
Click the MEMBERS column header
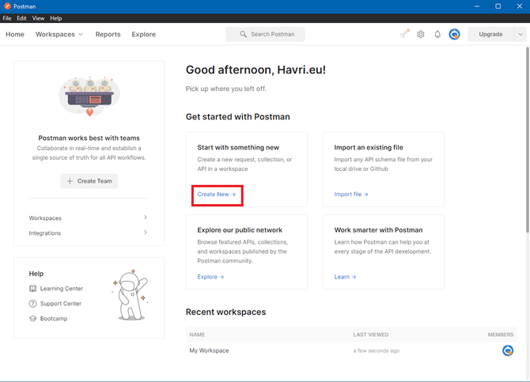501,335
